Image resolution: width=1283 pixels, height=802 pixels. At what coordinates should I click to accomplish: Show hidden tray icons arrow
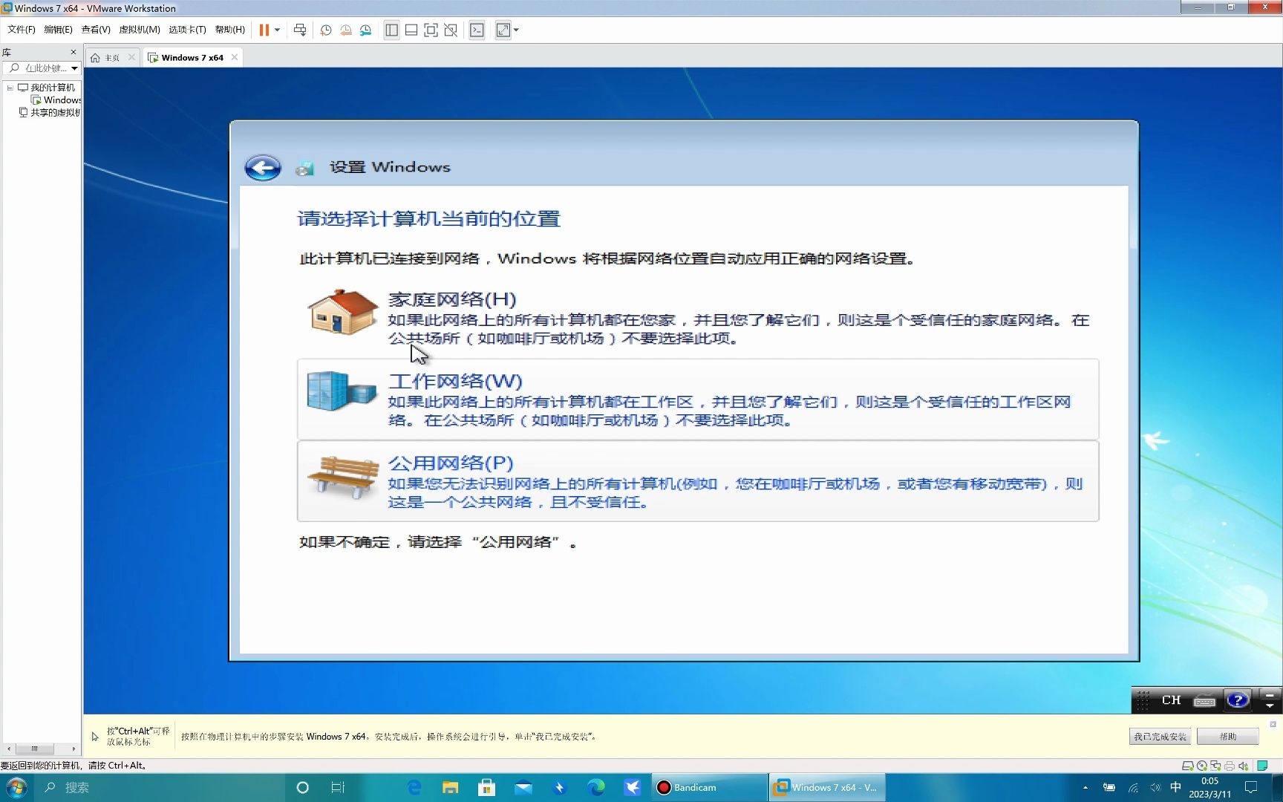[x=1086, y=788]
